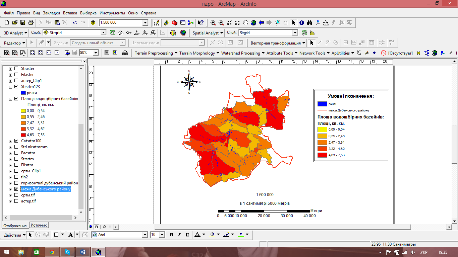Open the Закладки menu

point(52,13)
